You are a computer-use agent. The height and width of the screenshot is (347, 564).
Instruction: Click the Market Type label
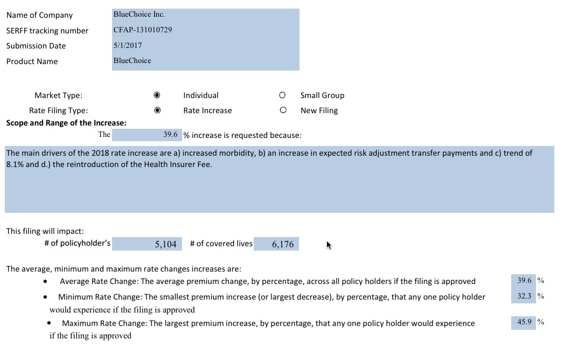[58, 95]
